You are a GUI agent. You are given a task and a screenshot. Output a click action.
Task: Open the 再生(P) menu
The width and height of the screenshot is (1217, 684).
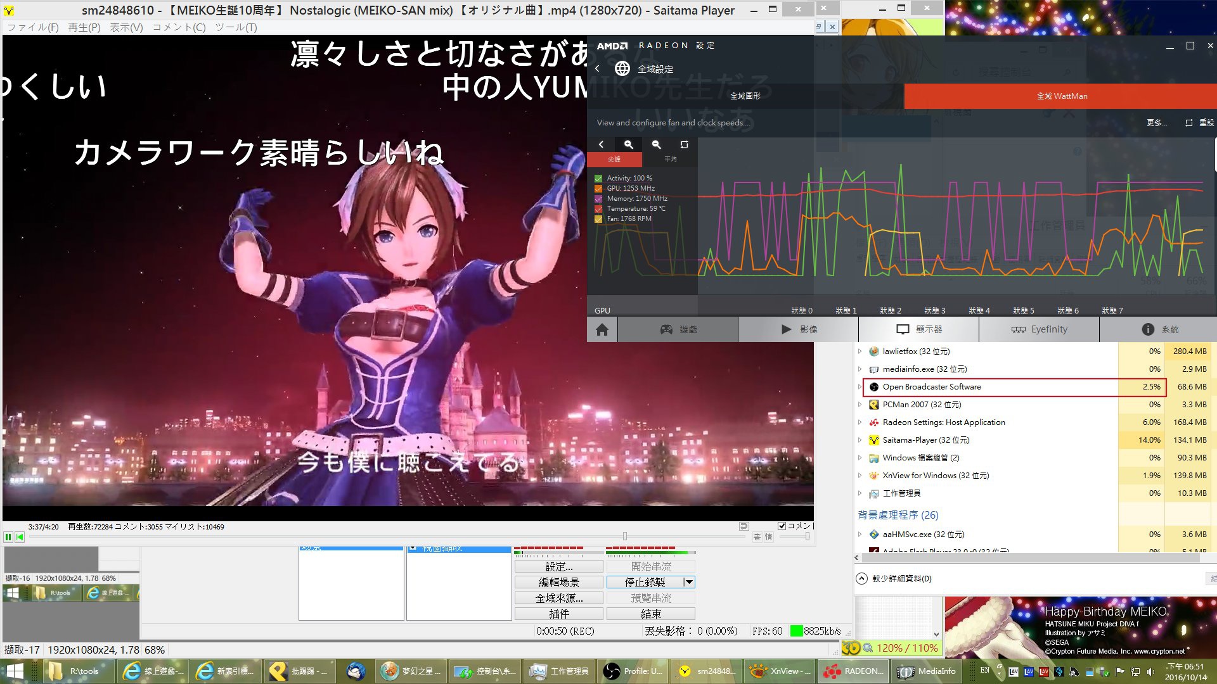point(84,27)
